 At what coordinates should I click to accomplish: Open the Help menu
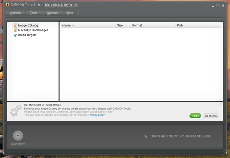(70, 13)
